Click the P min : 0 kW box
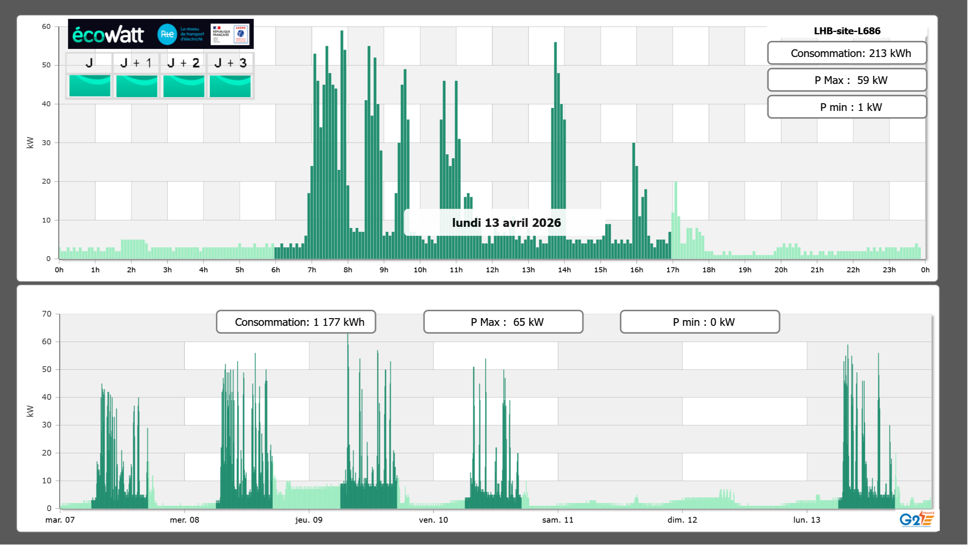The width and height of the screenshot is (968, 545). tap(699, 322)
